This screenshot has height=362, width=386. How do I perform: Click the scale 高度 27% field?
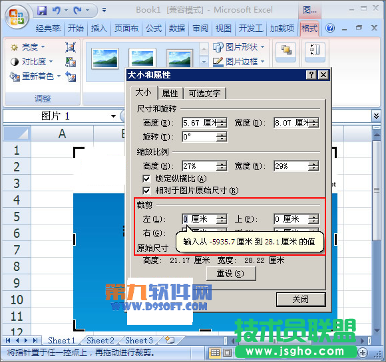pos(200,166)
